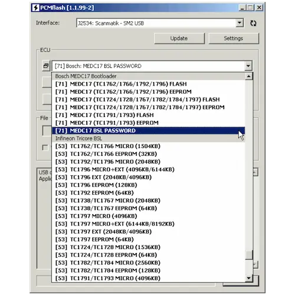This screenshot has width=295, height=295.
Task: Pick the highlighted MEDC17 BSL PASSWORD entry
Action: (148, 130)
